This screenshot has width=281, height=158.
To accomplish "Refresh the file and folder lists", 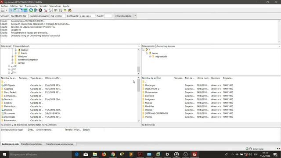I will (31, 10).
